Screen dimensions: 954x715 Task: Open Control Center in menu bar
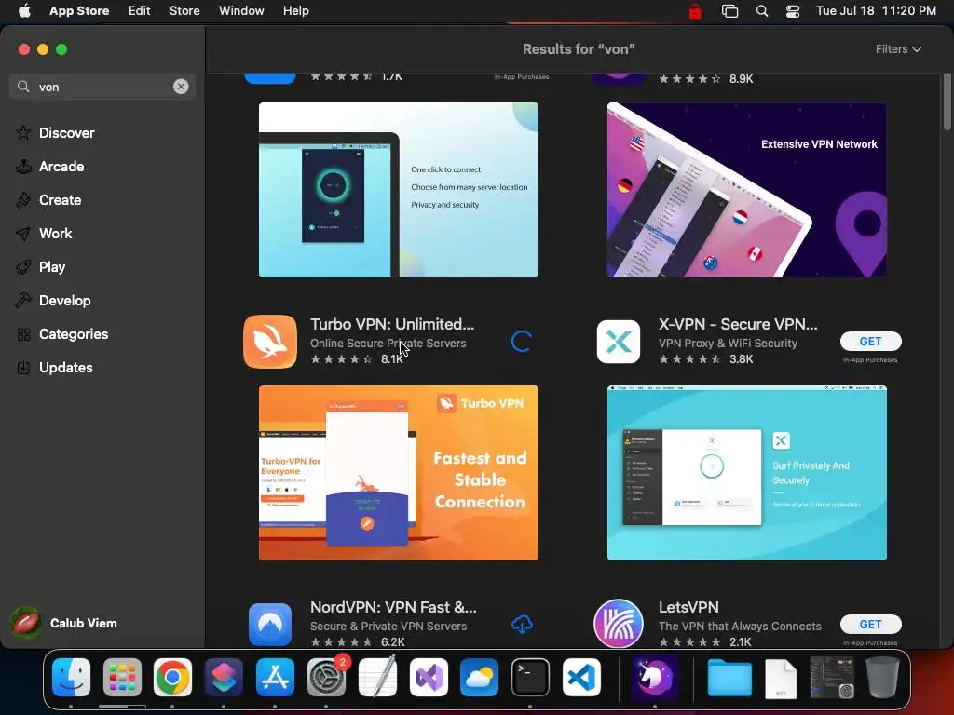pos(793,11)
